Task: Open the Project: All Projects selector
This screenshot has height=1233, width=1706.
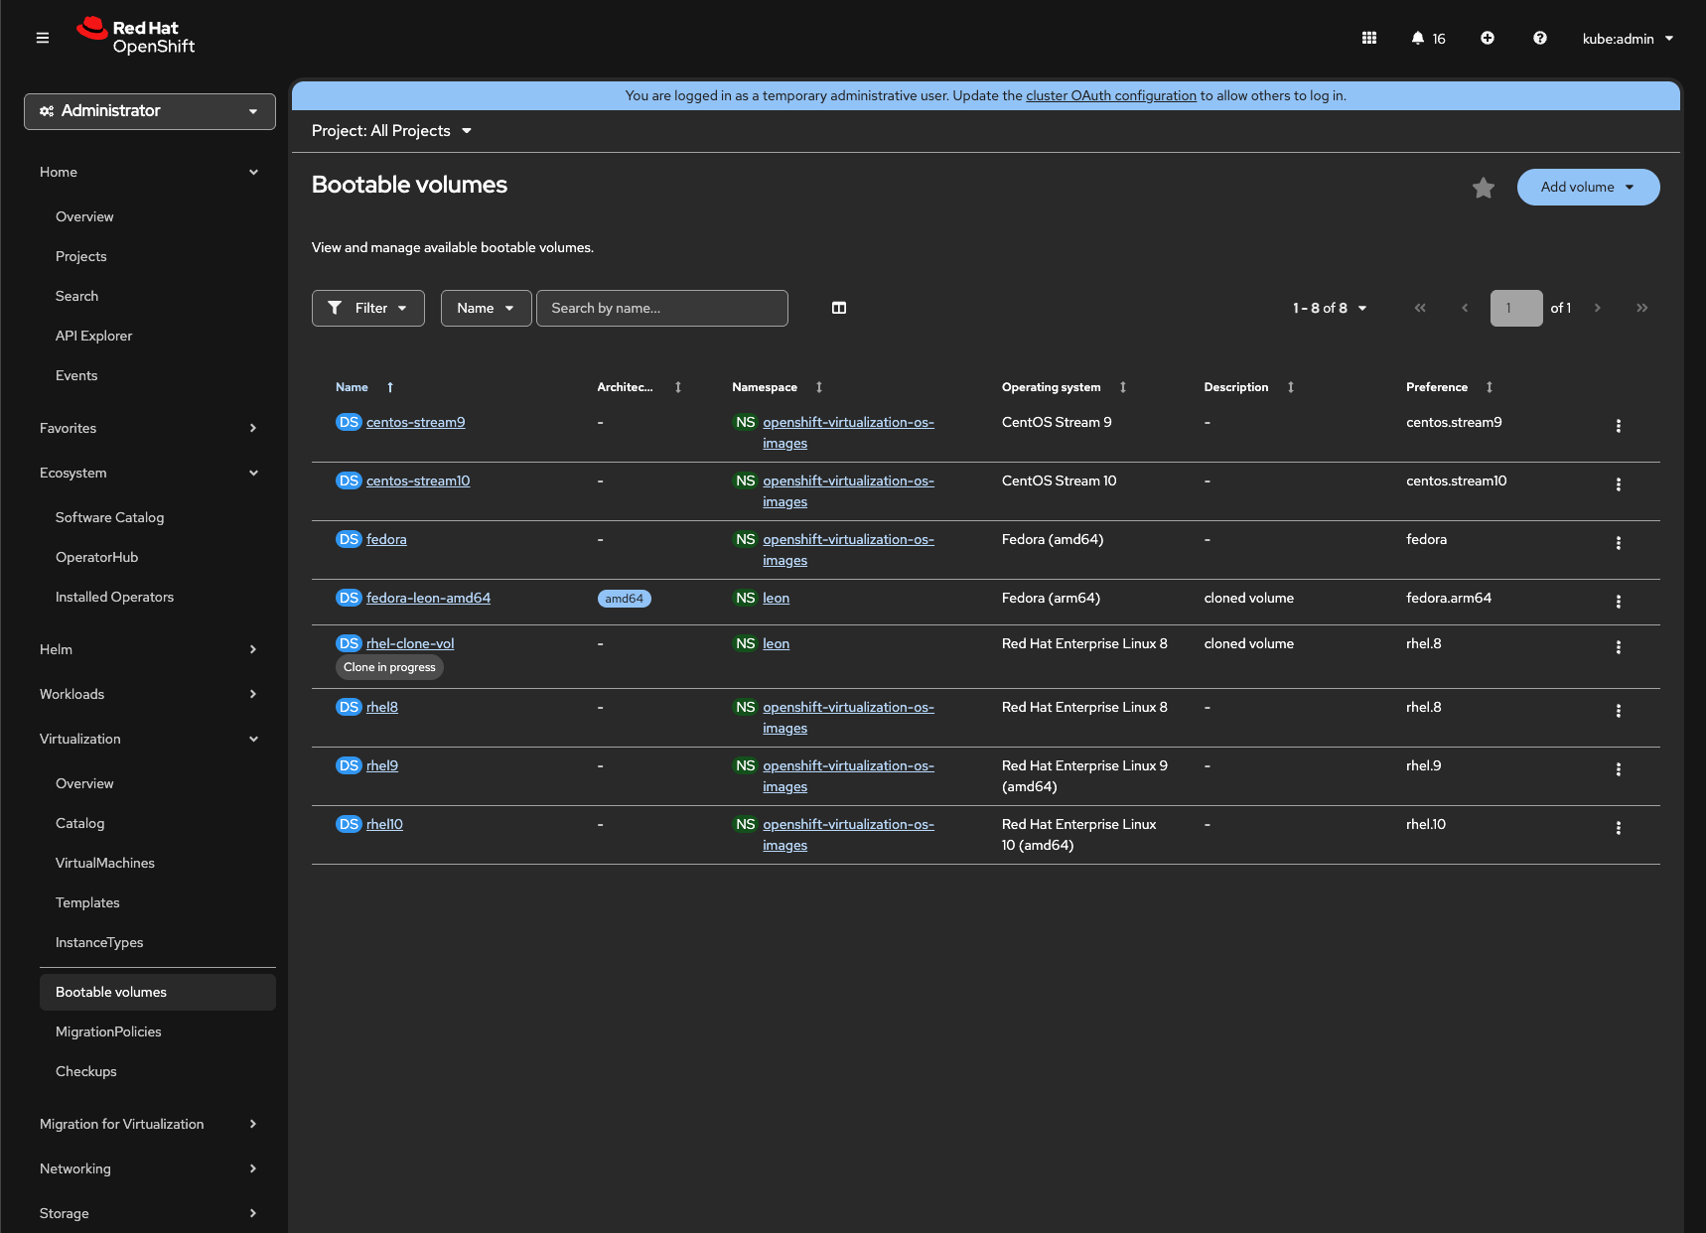Action: tap(391, 131)
